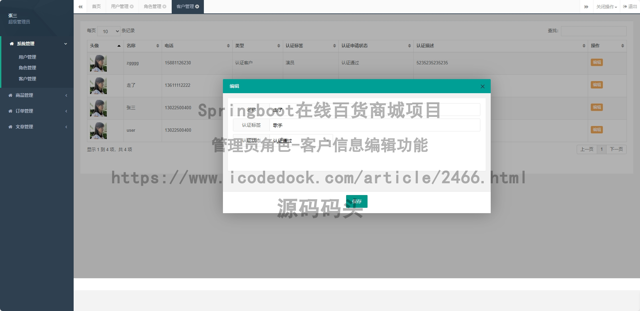Sort the table by 名称 column
This screenshot has width=640, height=311.
[158, 46]
